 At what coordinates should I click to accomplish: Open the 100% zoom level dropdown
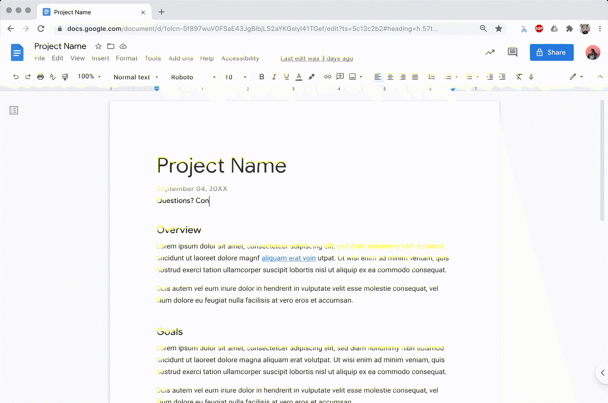89,77
